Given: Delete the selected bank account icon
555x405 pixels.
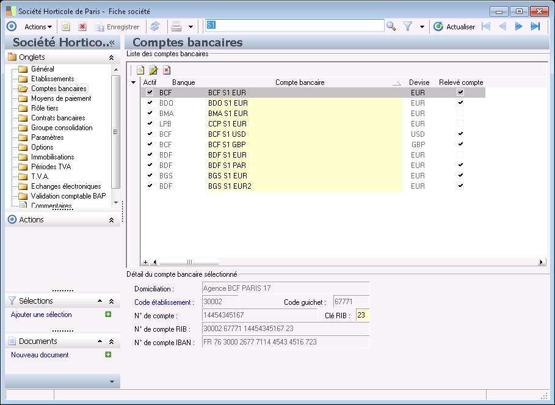Looking at the screenshot, I should coord(167,70).
